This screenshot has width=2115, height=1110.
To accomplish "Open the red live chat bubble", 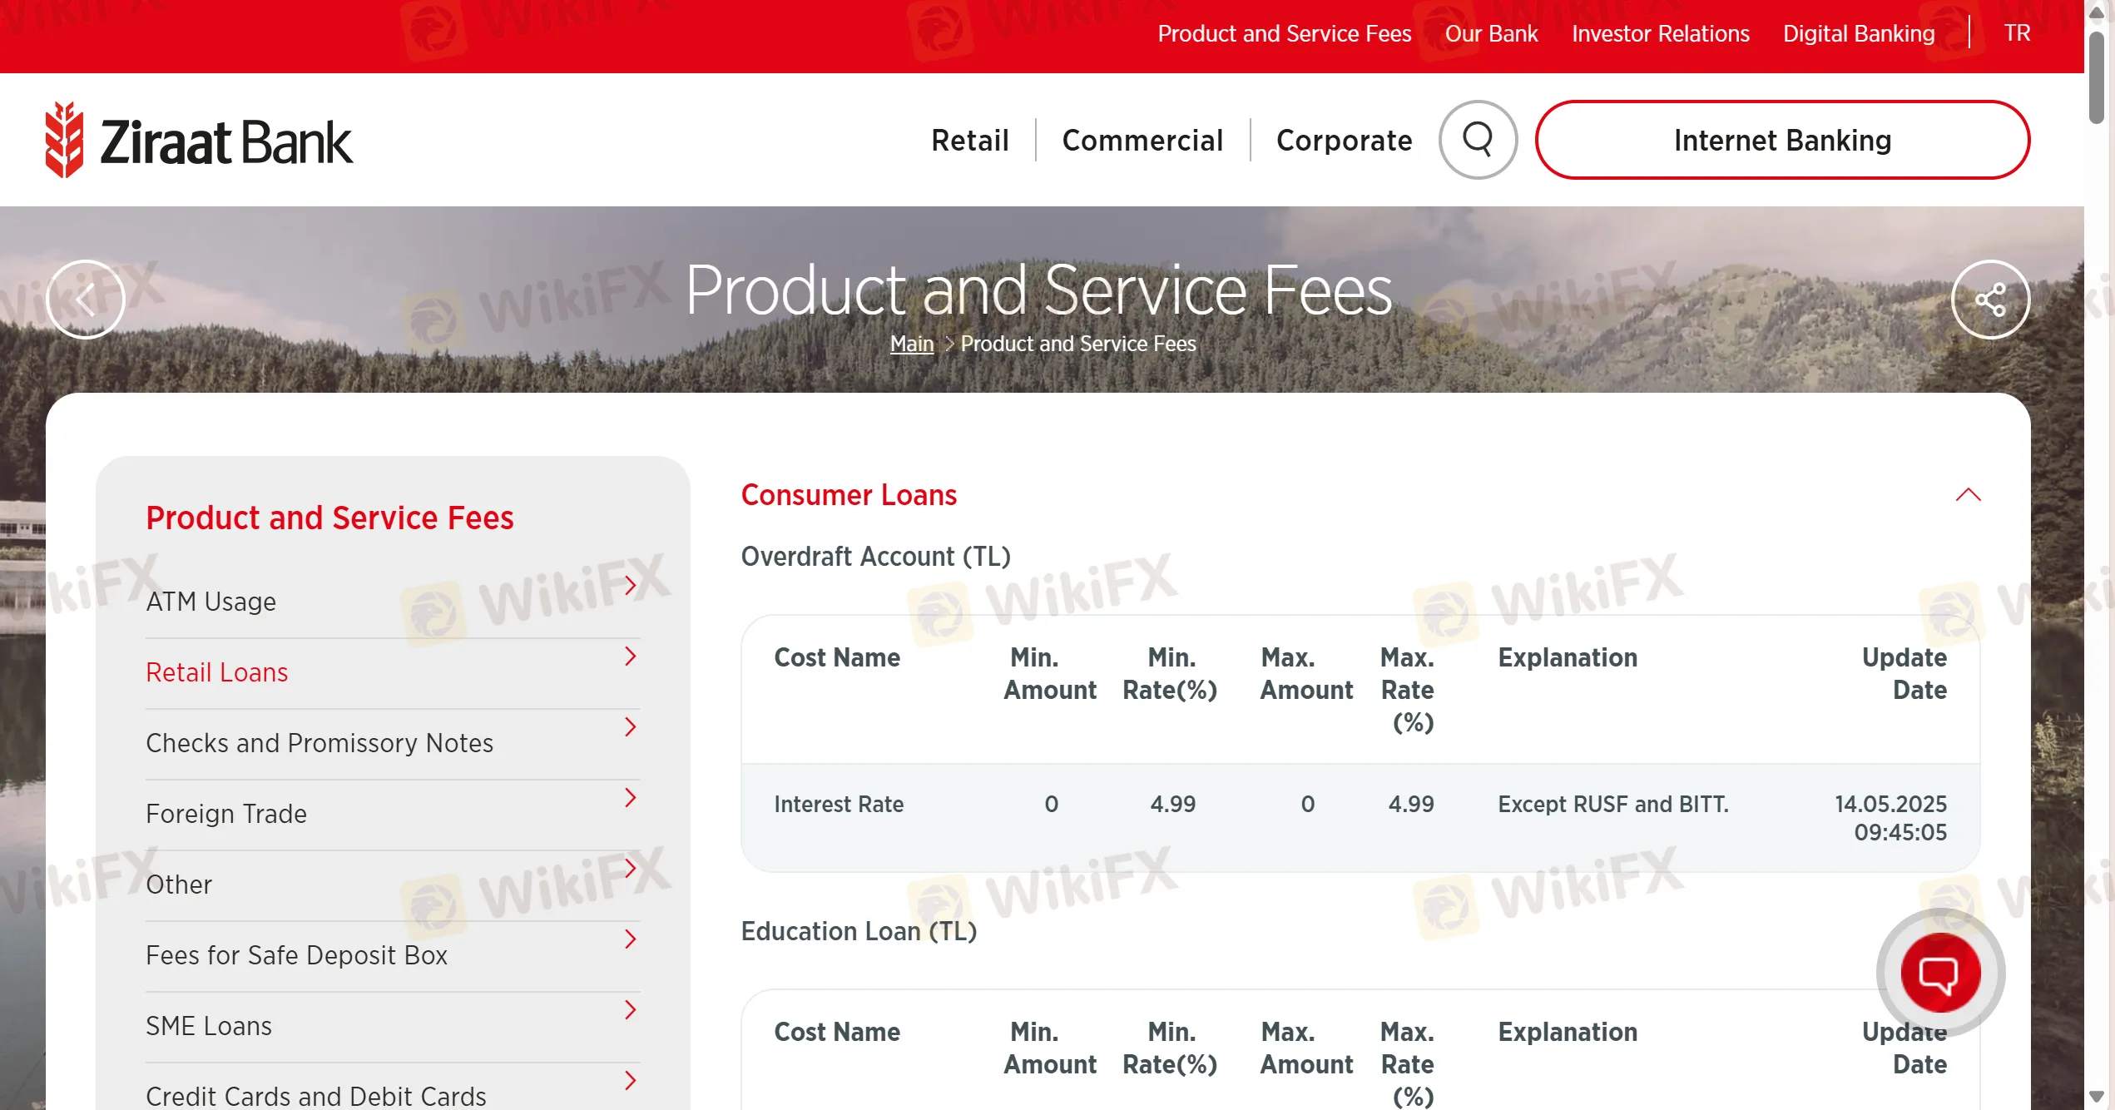I will click(x=1939, y=972).
